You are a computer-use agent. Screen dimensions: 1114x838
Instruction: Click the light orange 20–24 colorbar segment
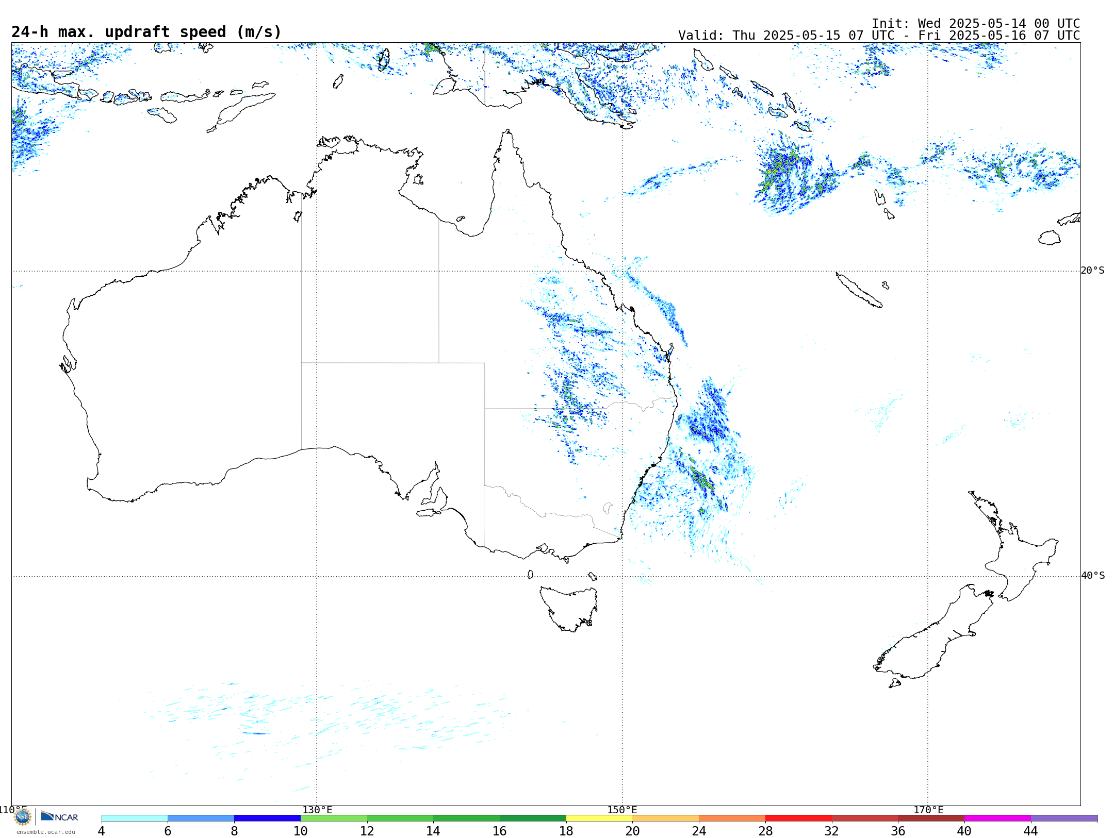[x=666, y=818]
